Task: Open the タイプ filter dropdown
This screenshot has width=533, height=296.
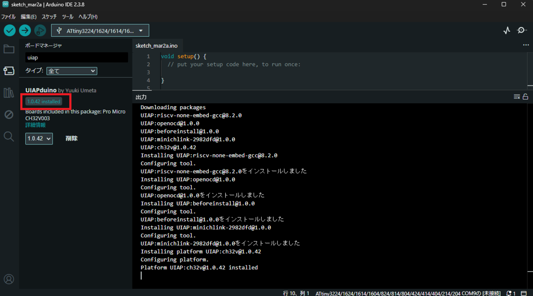Action: [x=72, y=71]
